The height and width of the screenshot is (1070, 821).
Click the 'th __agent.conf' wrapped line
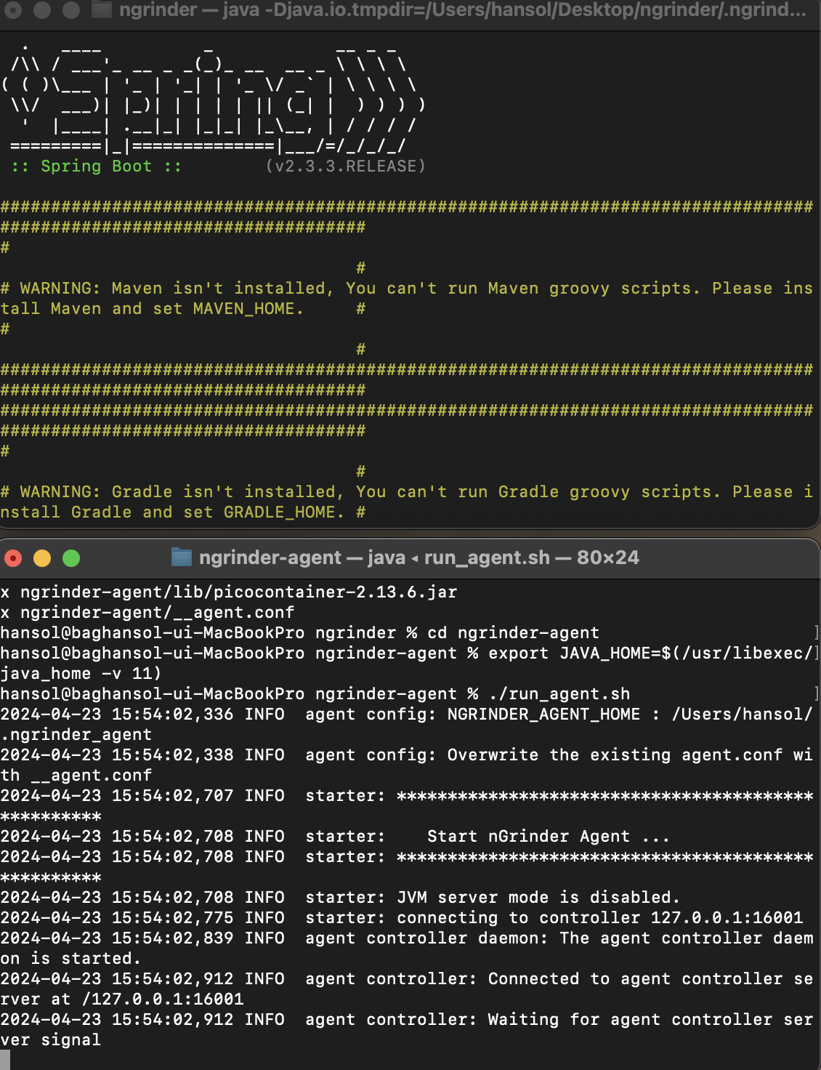76,776
